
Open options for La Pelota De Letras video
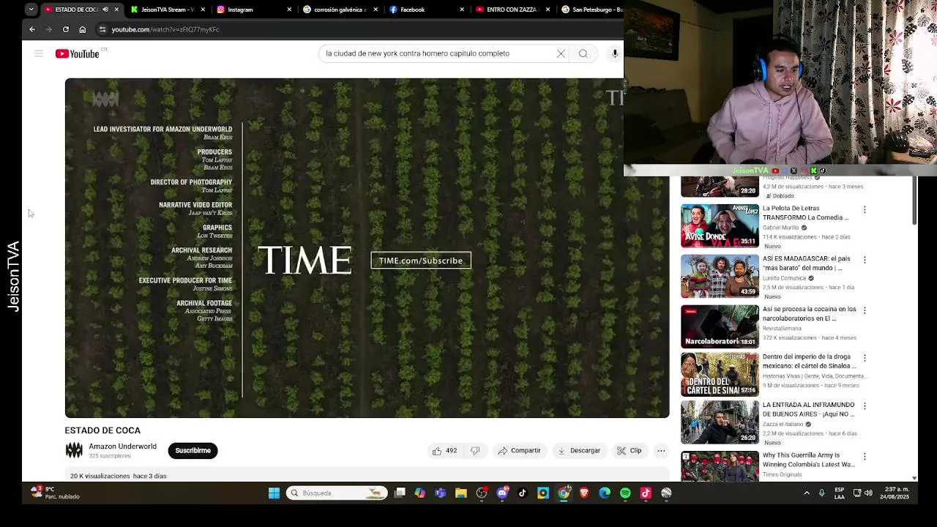[x=865, y=209]
